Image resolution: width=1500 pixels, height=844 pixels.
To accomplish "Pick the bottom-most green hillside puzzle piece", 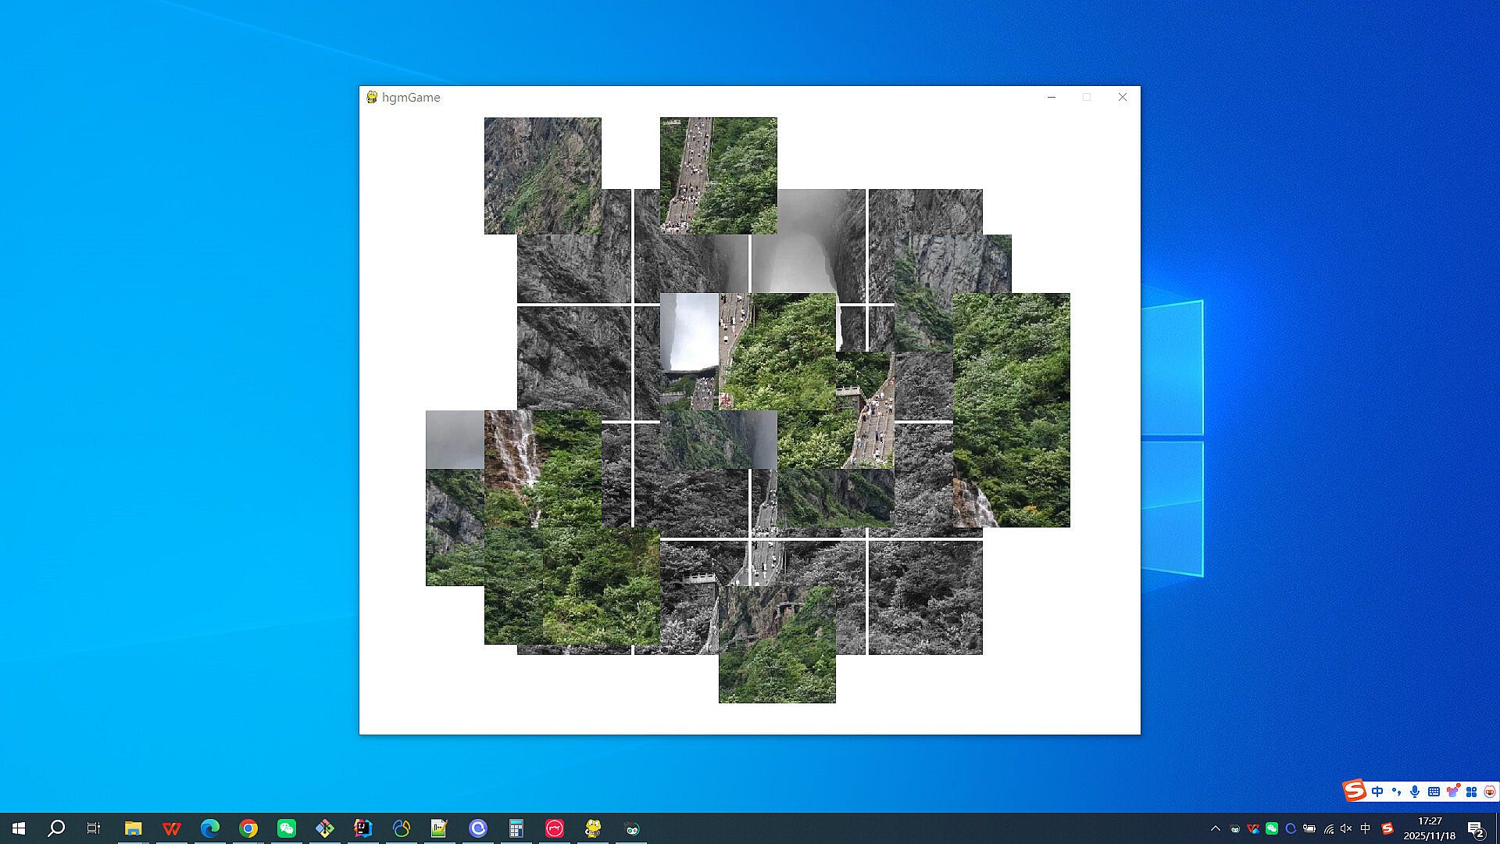I will pyautogui.click(x=777, y=656).
